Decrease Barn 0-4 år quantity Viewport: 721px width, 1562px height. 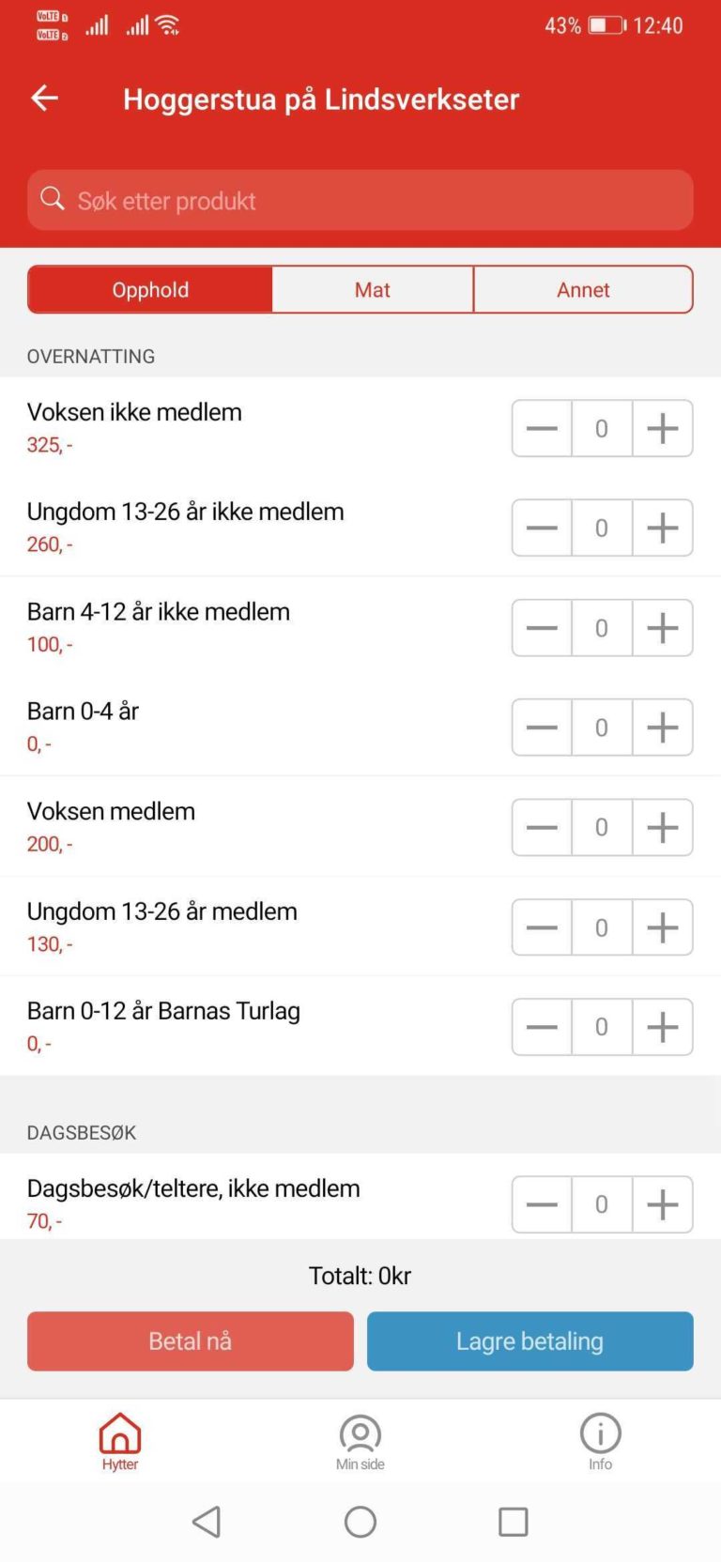tap(542, 727)
